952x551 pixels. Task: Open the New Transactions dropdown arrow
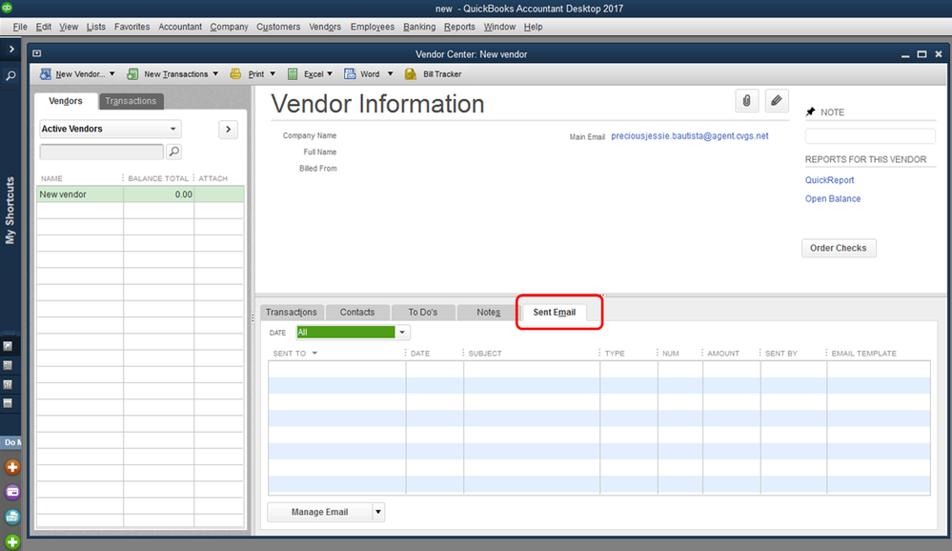pos(215,74)
